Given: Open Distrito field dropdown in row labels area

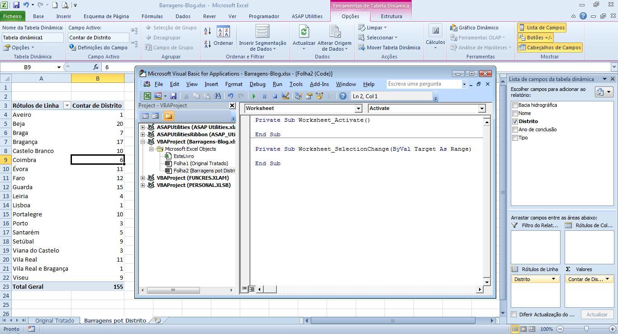Looking at the screenshot, I should [553, 279].
